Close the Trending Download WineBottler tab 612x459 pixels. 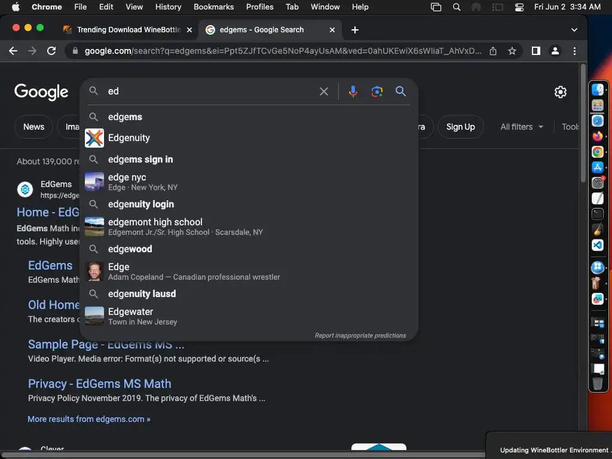tap(189, 30)
